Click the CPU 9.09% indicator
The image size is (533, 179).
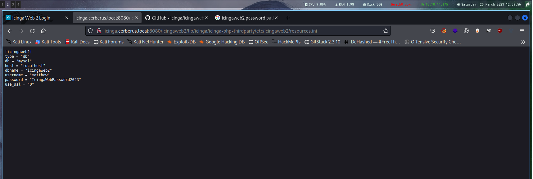pos(315,4)
